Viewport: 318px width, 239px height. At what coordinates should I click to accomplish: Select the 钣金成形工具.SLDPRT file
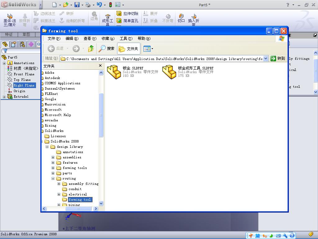188,72
